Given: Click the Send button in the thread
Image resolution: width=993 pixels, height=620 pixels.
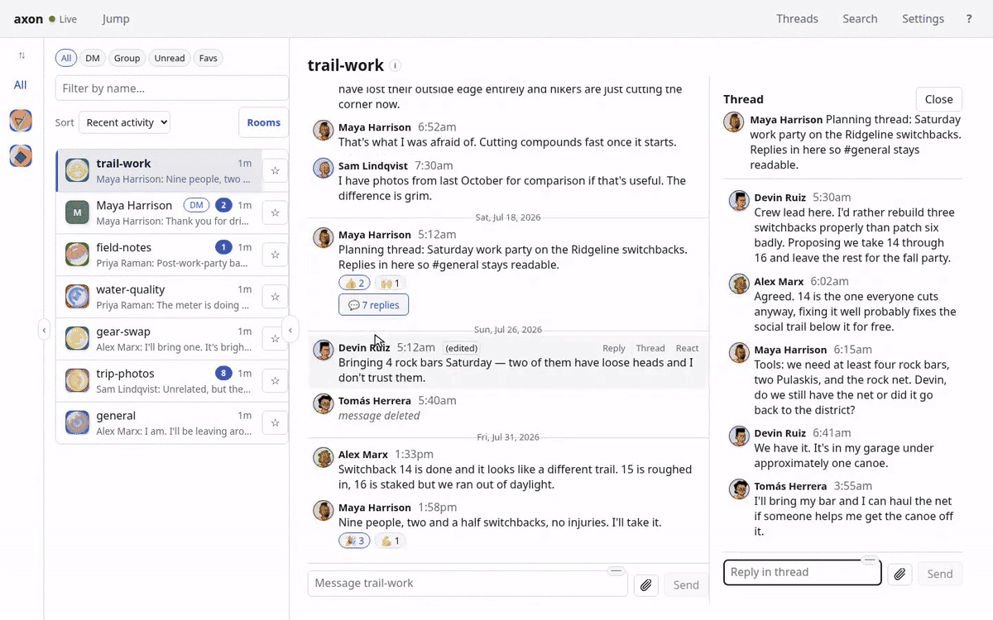Looking at the screenshot, I should point(940,574).
